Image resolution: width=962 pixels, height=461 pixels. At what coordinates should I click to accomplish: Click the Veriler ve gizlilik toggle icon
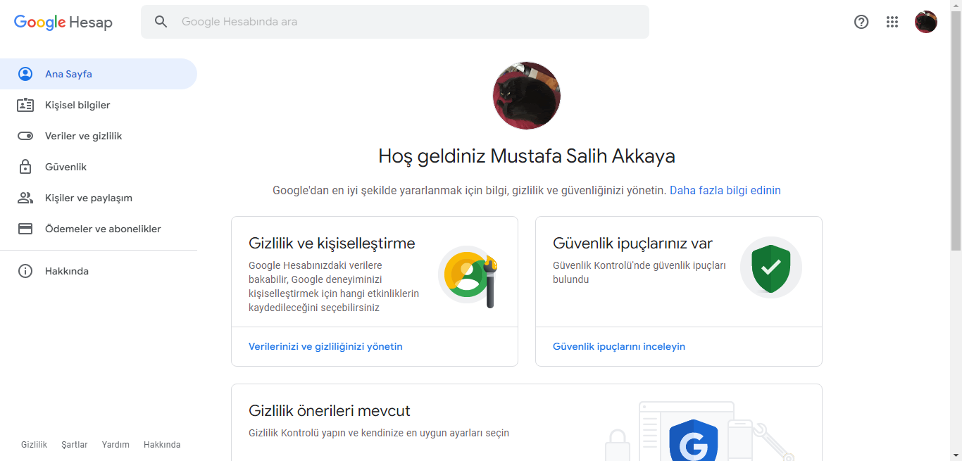coord(25,136)
